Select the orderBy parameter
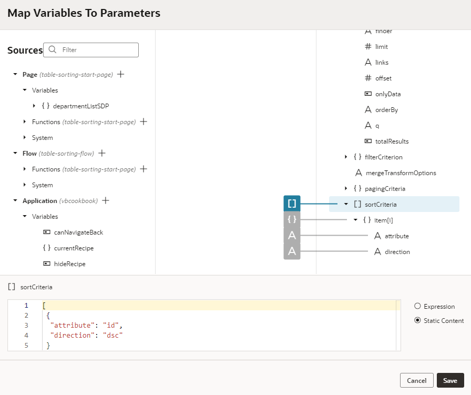Viewport: 471px width, 395px height. coord(386,110)
